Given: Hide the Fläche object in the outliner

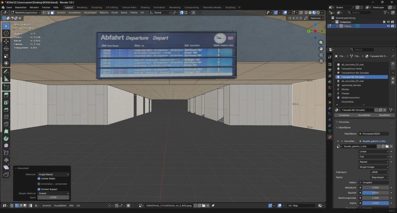Looking at the screenshot, I should [388, 26].
